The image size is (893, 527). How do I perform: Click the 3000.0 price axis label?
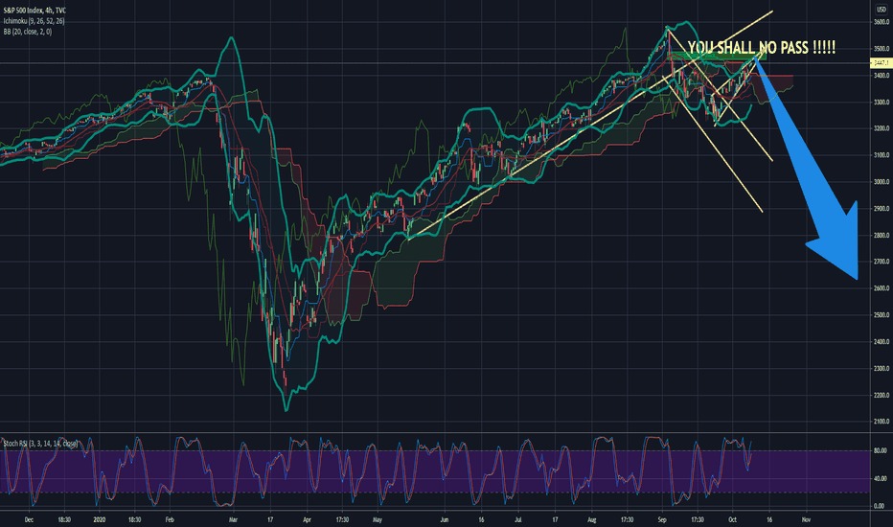pyautogui.click(x=882, y=182)
